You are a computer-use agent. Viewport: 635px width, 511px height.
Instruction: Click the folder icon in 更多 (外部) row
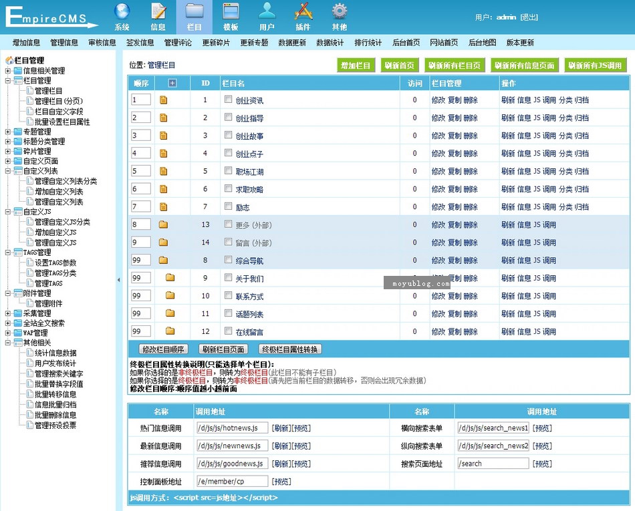tap(163, 224)
